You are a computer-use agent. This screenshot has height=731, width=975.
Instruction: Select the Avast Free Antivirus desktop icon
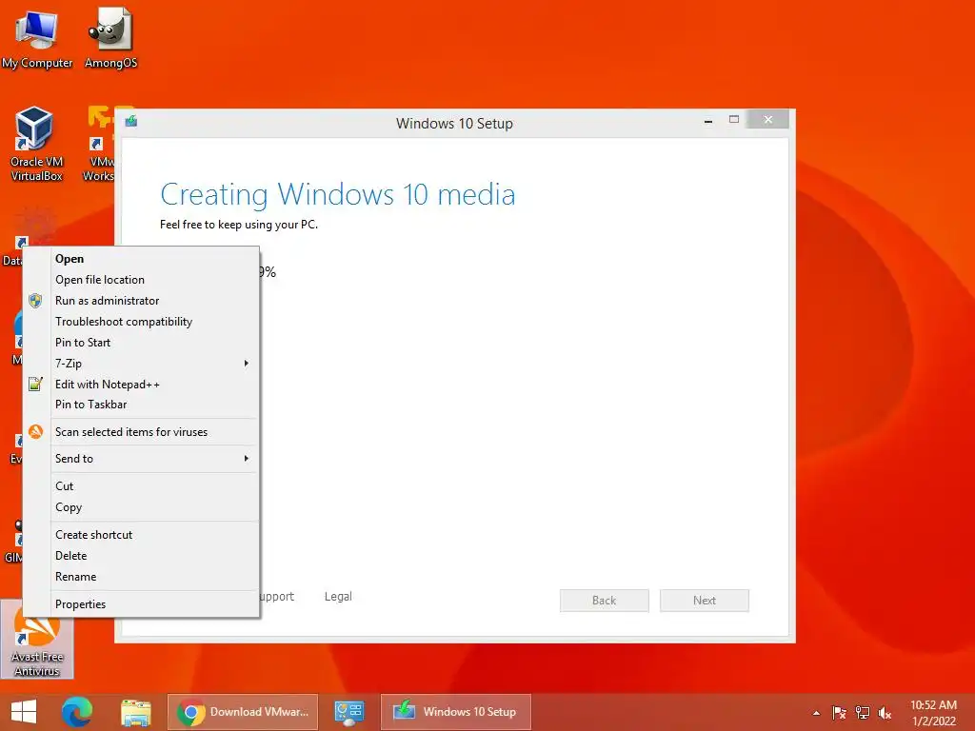pos(37,642)
